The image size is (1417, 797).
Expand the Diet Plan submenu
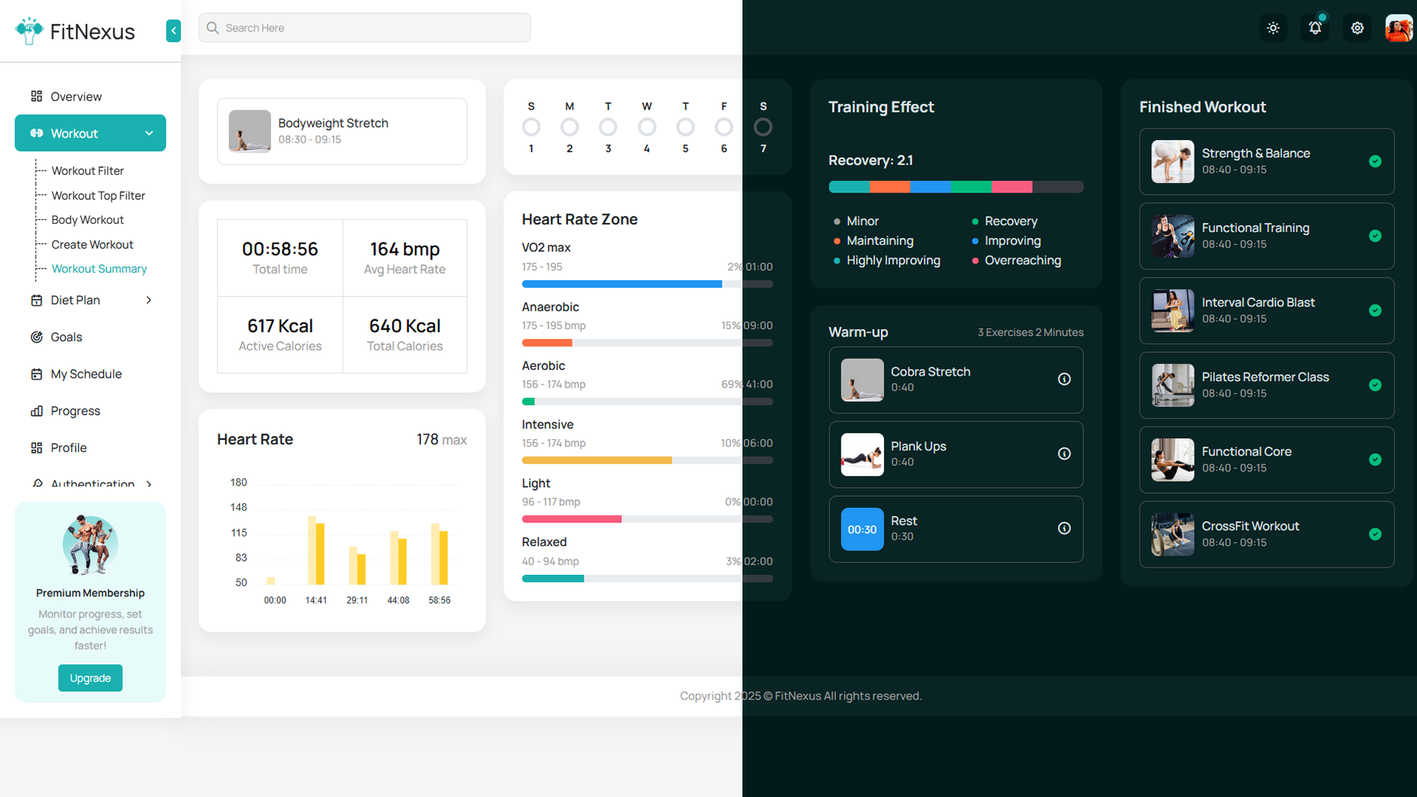pyautogui.click(x=148, y=300)
